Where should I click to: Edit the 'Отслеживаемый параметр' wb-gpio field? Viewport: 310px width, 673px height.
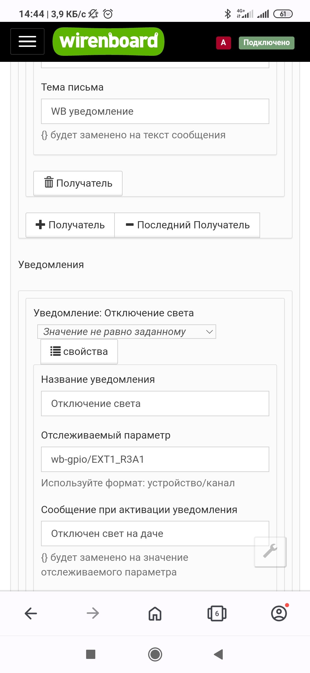tap(155, 459)
